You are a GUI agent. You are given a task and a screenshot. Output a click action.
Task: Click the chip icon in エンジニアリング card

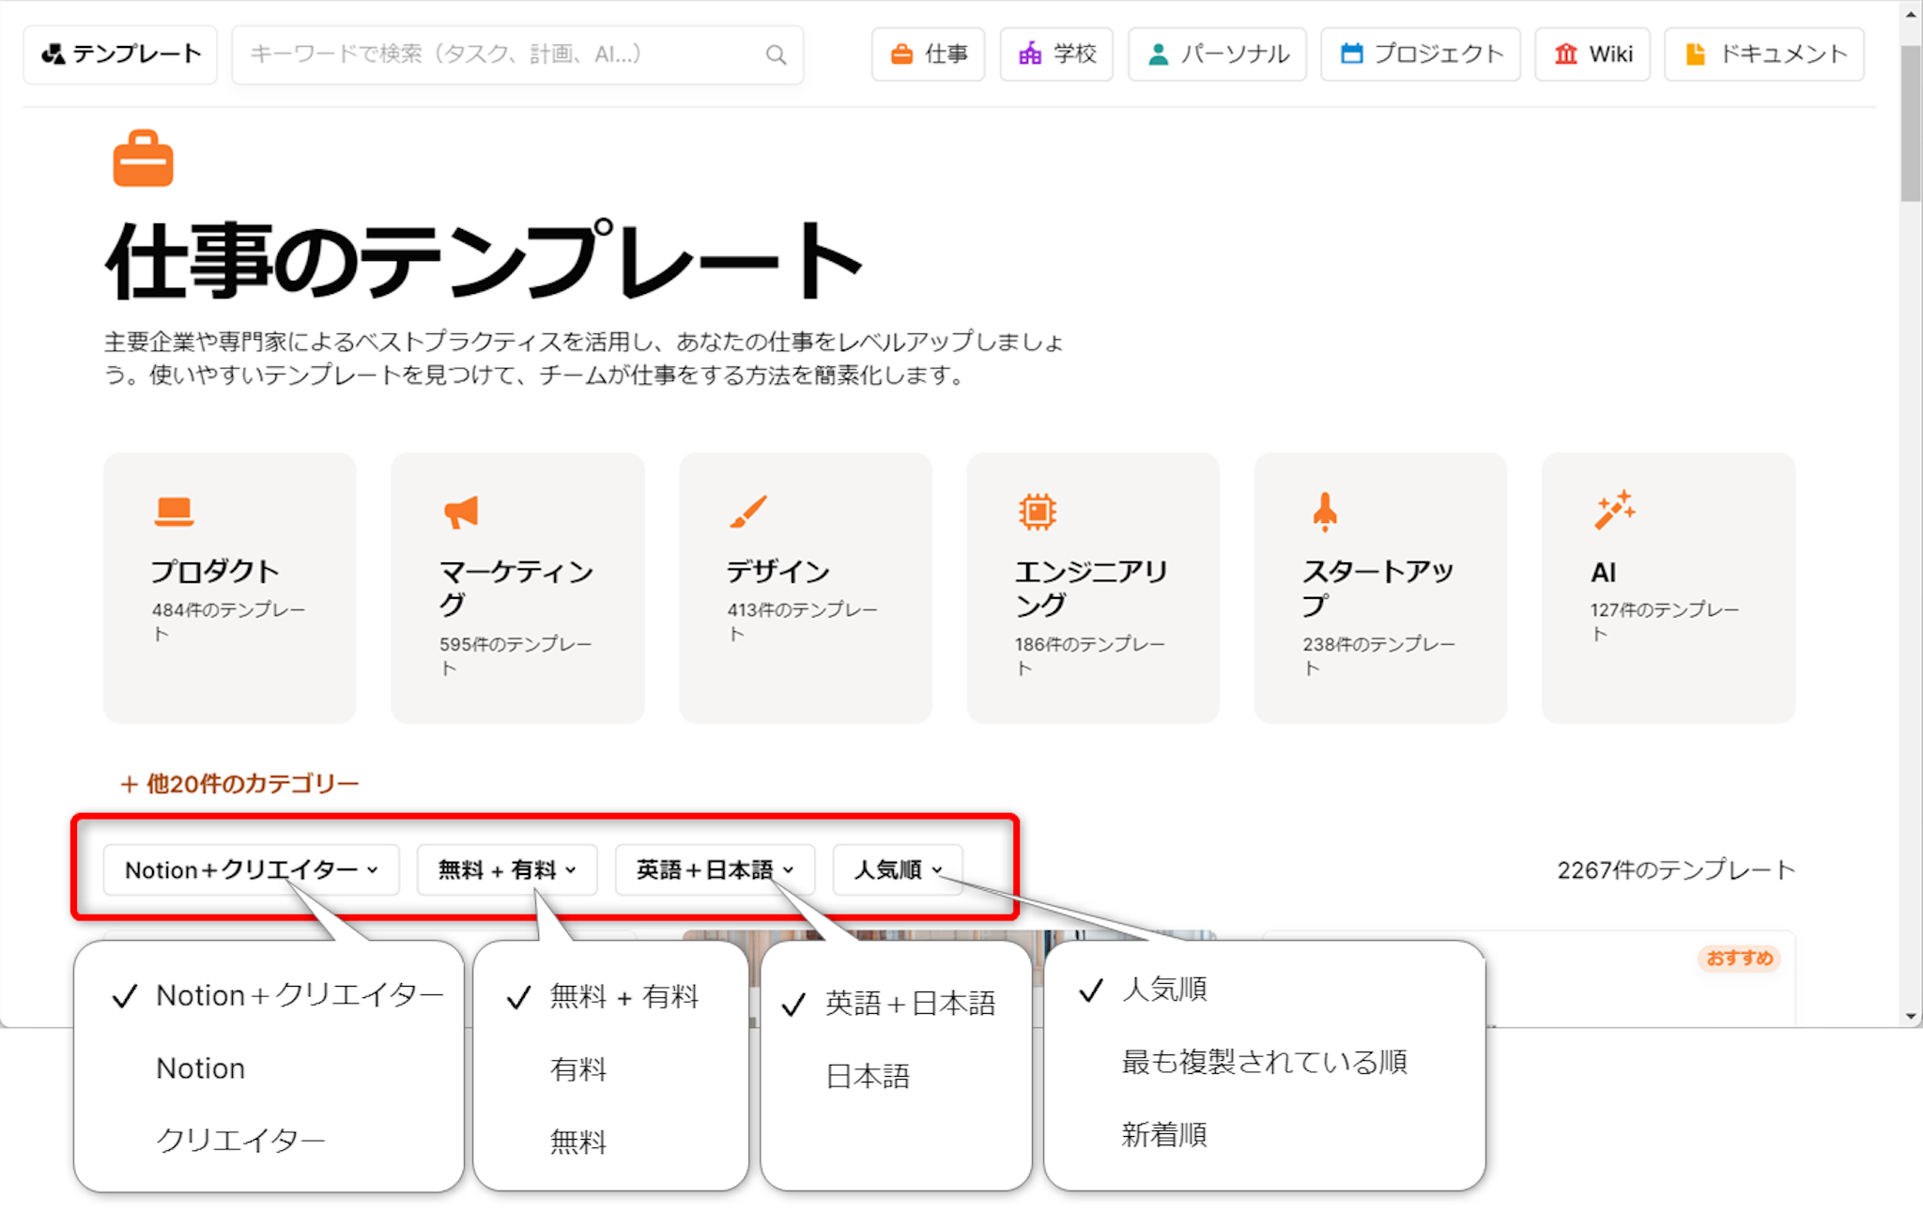tap(1037, 512)
